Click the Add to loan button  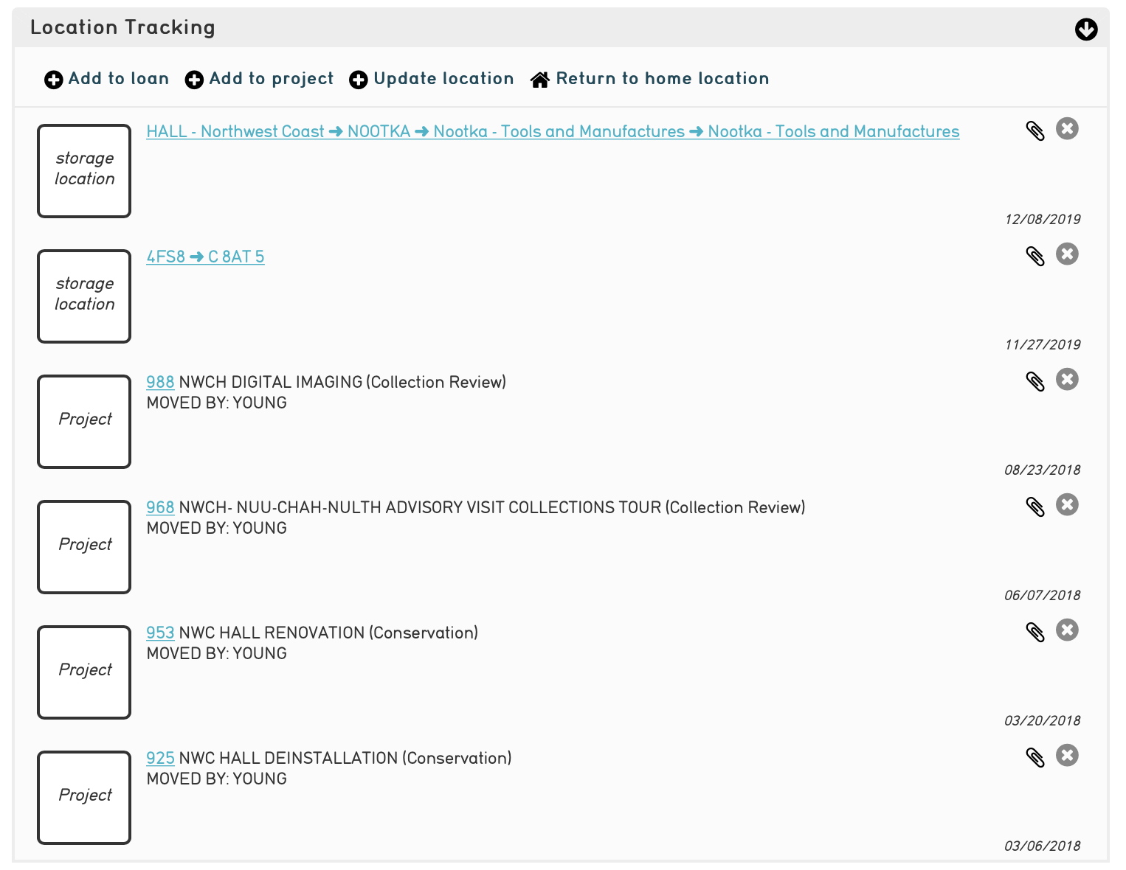(107, 79)
